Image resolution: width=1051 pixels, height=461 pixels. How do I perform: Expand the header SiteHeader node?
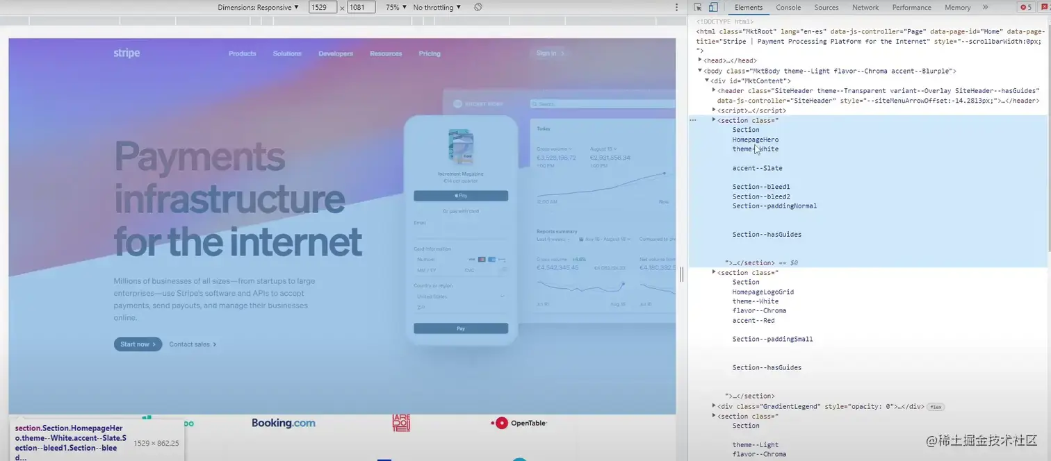(714, 90)
